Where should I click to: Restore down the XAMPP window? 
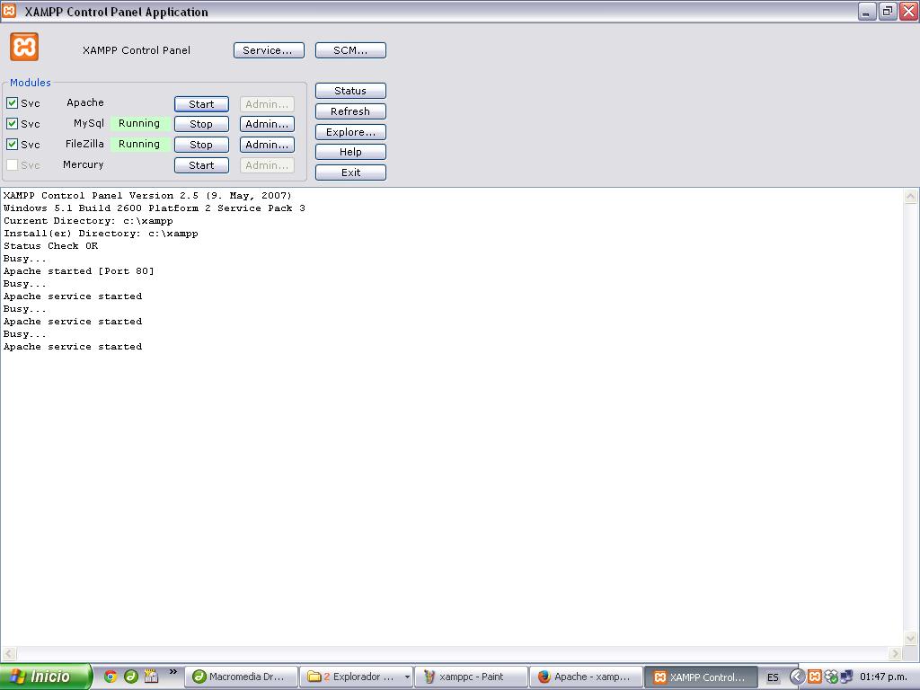888,11
